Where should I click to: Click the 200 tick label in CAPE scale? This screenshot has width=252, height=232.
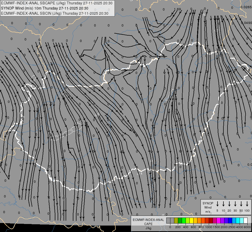coord(178,227)
